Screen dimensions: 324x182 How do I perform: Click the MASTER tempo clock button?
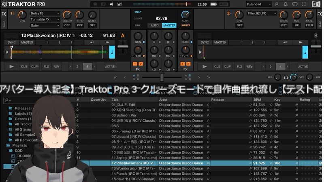pos(169,25)
